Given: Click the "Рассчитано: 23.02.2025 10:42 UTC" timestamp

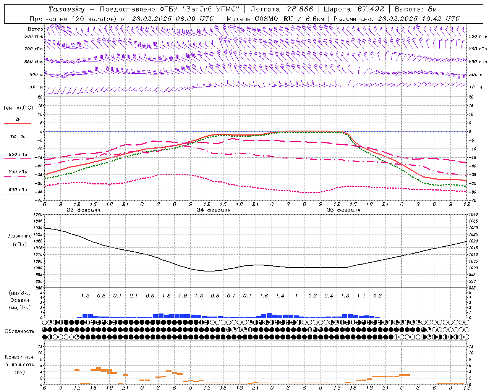Looking at the screenshot, I should pyautogui.click(x=397, y=19).
